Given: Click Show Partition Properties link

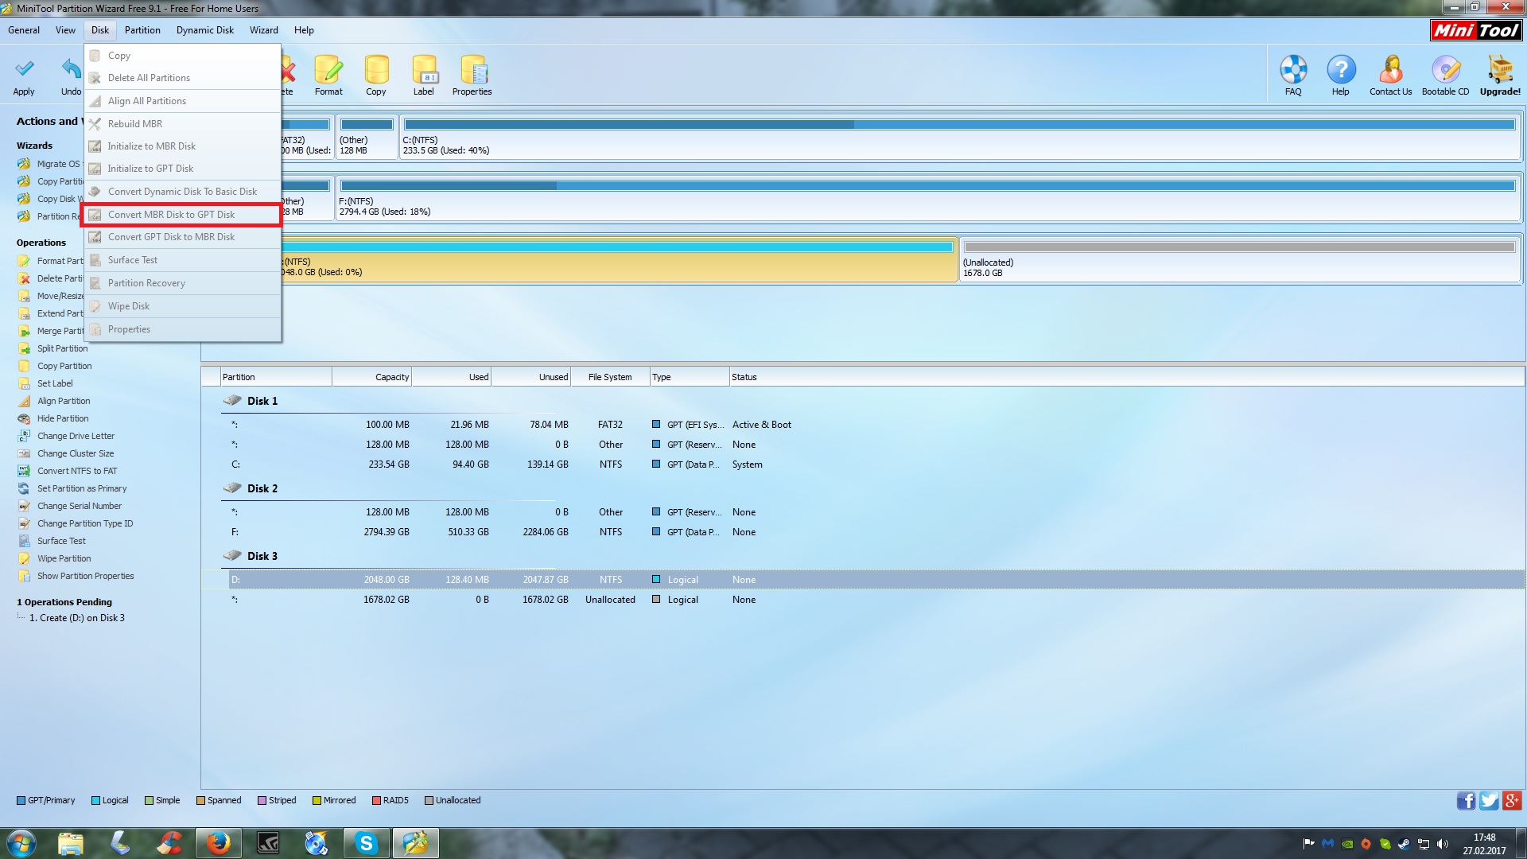Looking at the screenshot, I should click(x=85, y=576).
